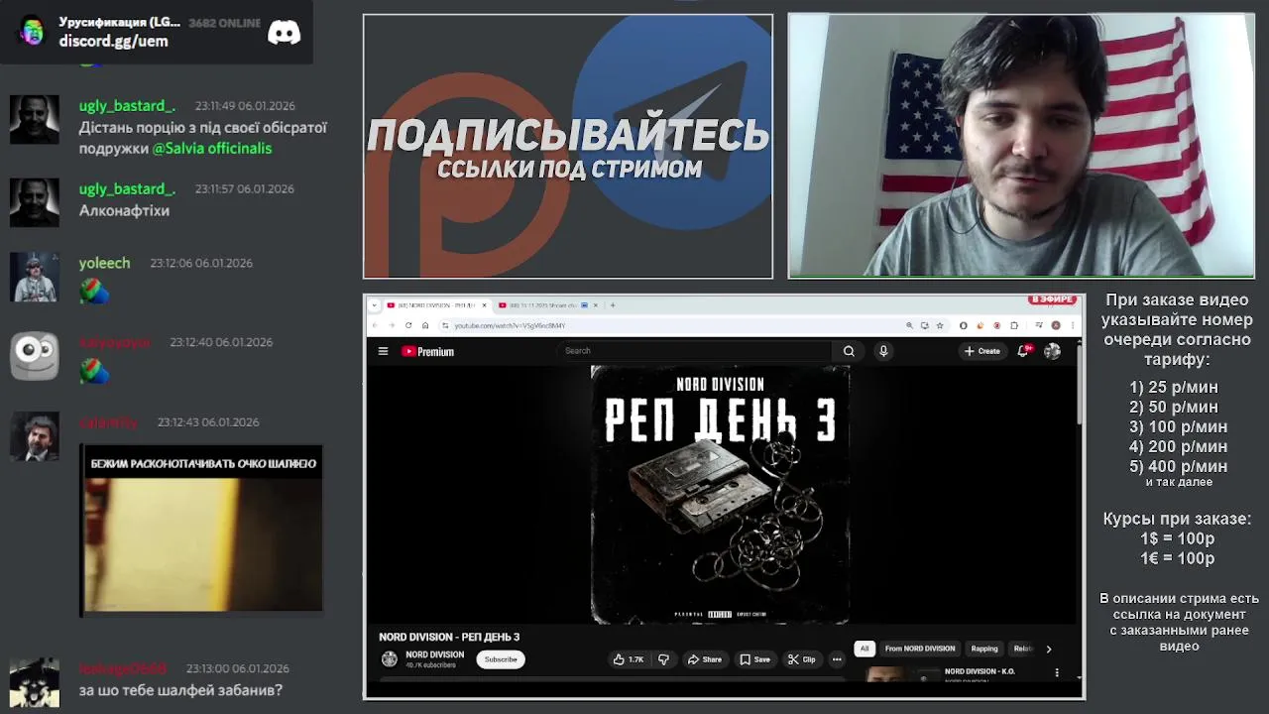Click username yoleech in chat

coord(104,263)
